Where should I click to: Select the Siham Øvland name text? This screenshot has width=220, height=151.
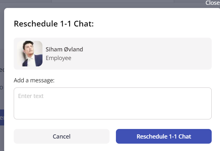pyautogui.click(x=64, y=49)
